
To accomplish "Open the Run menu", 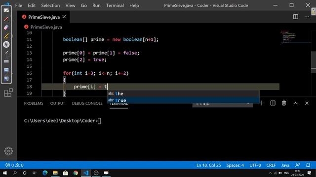I will [96, 5].
